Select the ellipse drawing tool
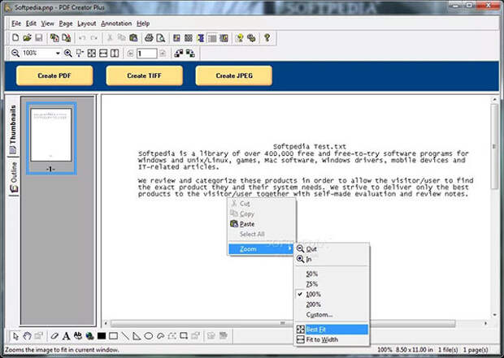The height and width of the screenshot is (358, 504). (x=149, y=335)
